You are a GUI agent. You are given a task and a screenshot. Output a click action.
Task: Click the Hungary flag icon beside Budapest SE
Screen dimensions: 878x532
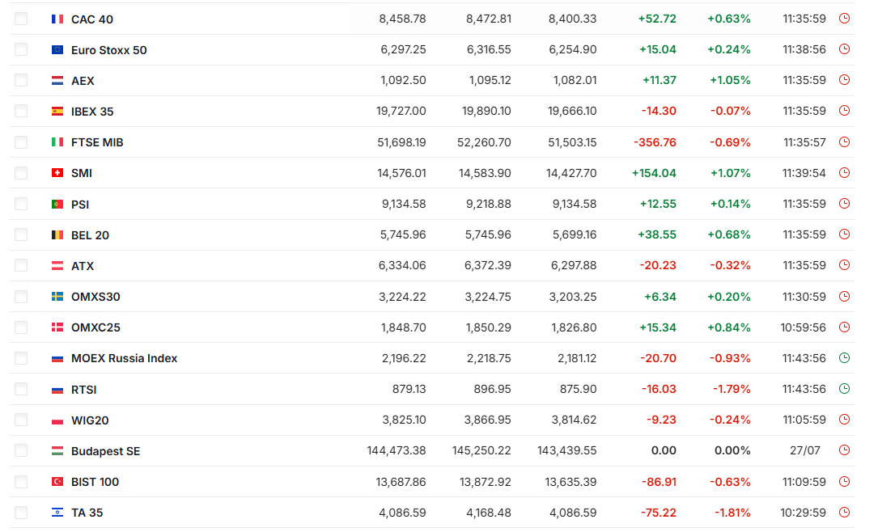[57, 451]
